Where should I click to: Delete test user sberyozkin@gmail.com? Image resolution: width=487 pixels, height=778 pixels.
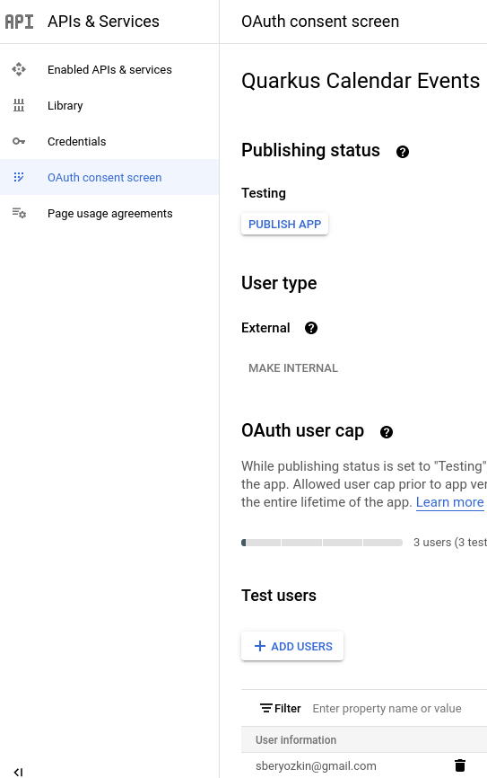coord(460,765)
